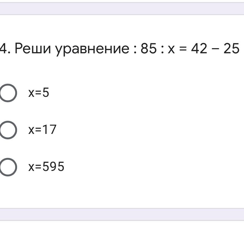Click empty white area below x=595 option
This screenshot has height=244, width=244.
(122, 192)
